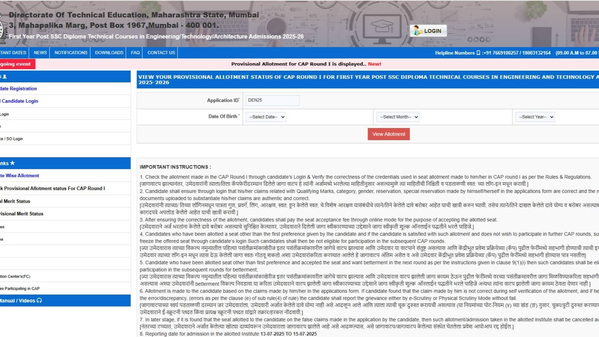Open the CONTACT US page
This screenshot has width=599, height=337.
pyautogui.click(x=161, y=52)
